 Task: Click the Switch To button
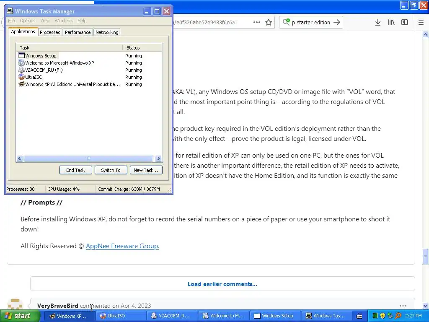[x=111, y=170]
